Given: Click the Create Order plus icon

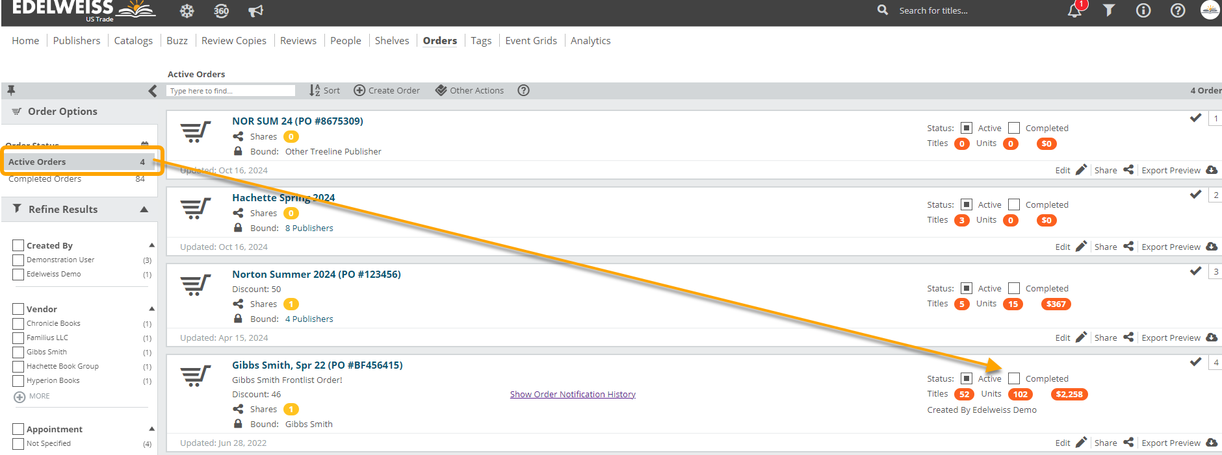Looking at the screenshot, I should 359,90.
